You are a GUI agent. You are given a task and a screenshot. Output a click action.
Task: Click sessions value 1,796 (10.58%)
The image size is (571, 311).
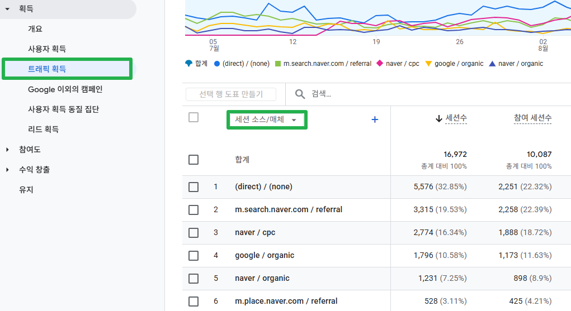pyautogui.click(x=440, y=255)
